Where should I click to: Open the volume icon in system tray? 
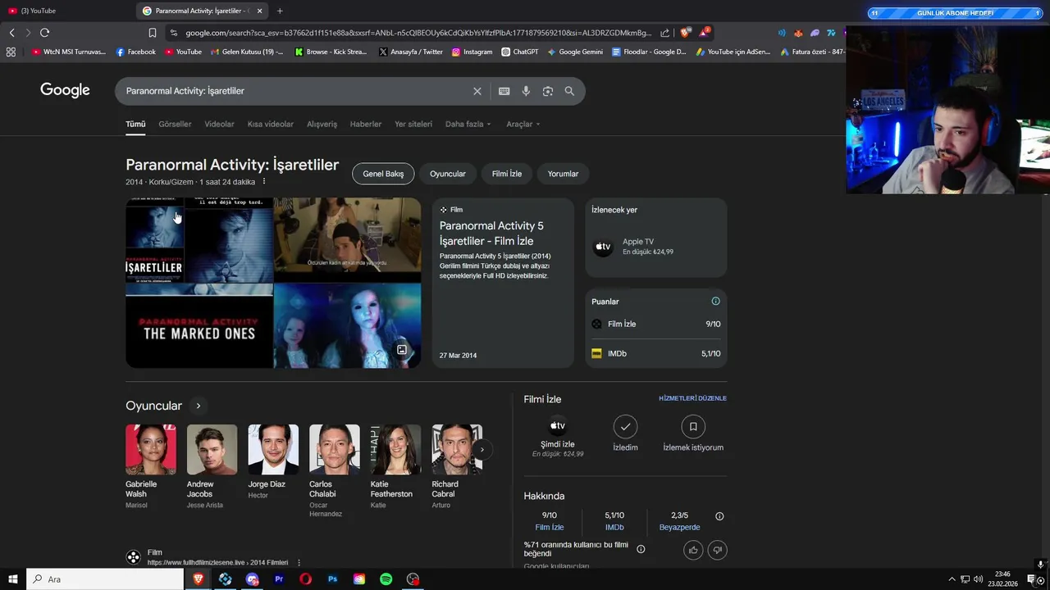tap(978, 579)
